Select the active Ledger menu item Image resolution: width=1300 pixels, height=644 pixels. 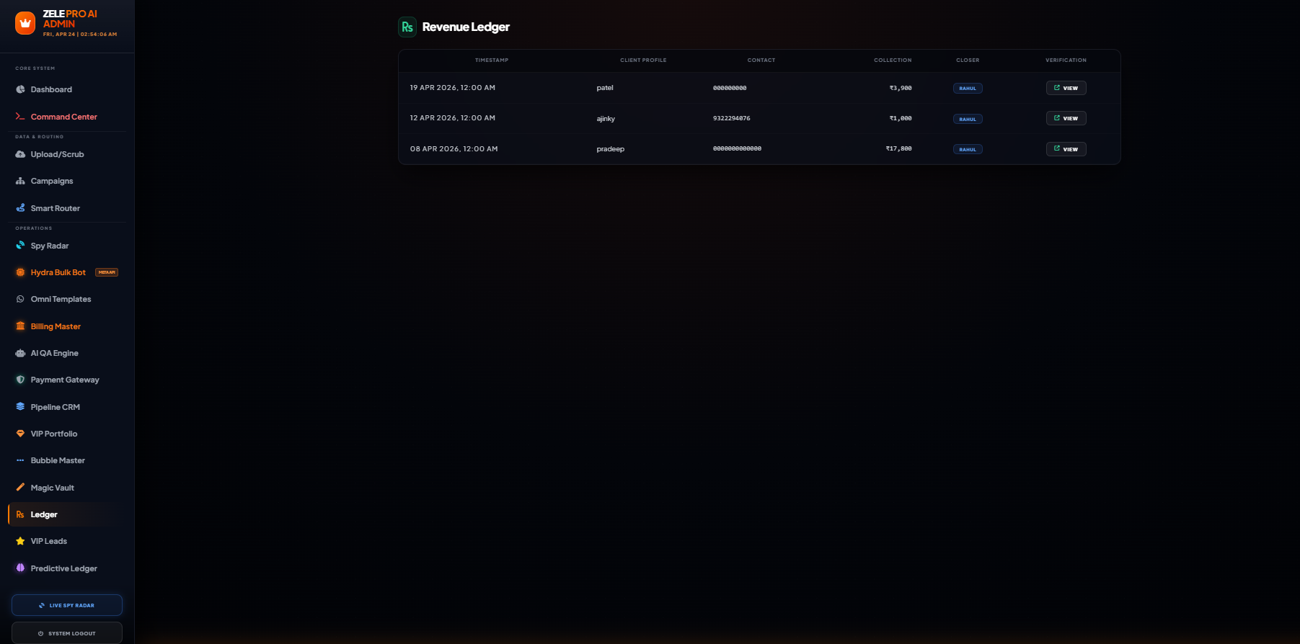point(67,514)
